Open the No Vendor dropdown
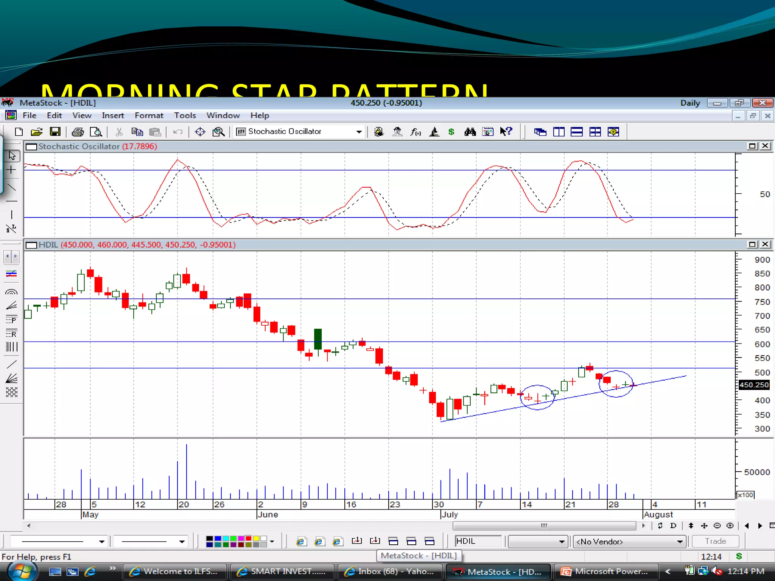 (x=680, y=542)
